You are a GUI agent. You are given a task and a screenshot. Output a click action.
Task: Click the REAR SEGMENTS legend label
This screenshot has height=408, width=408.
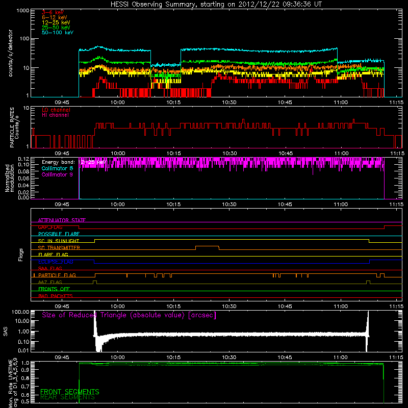[68, 397]
